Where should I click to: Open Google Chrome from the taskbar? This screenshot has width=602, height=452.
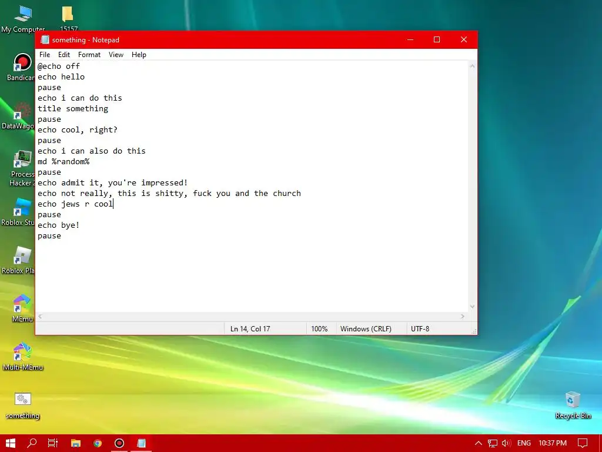pos(98,443)
